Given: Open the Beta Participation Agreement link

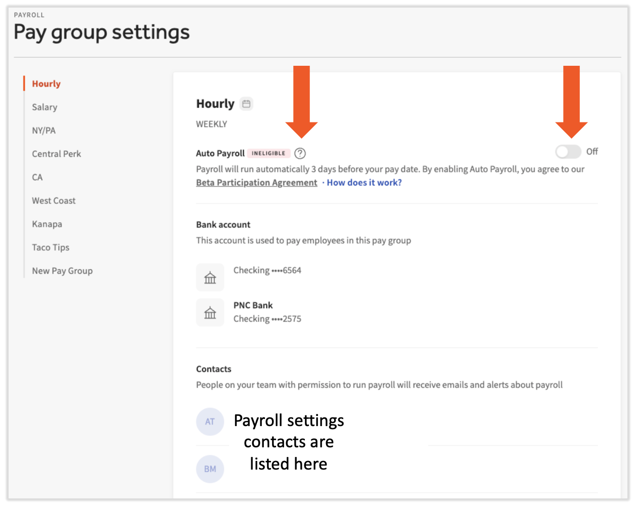Looking at the screenshot, I should coord(256,183).
